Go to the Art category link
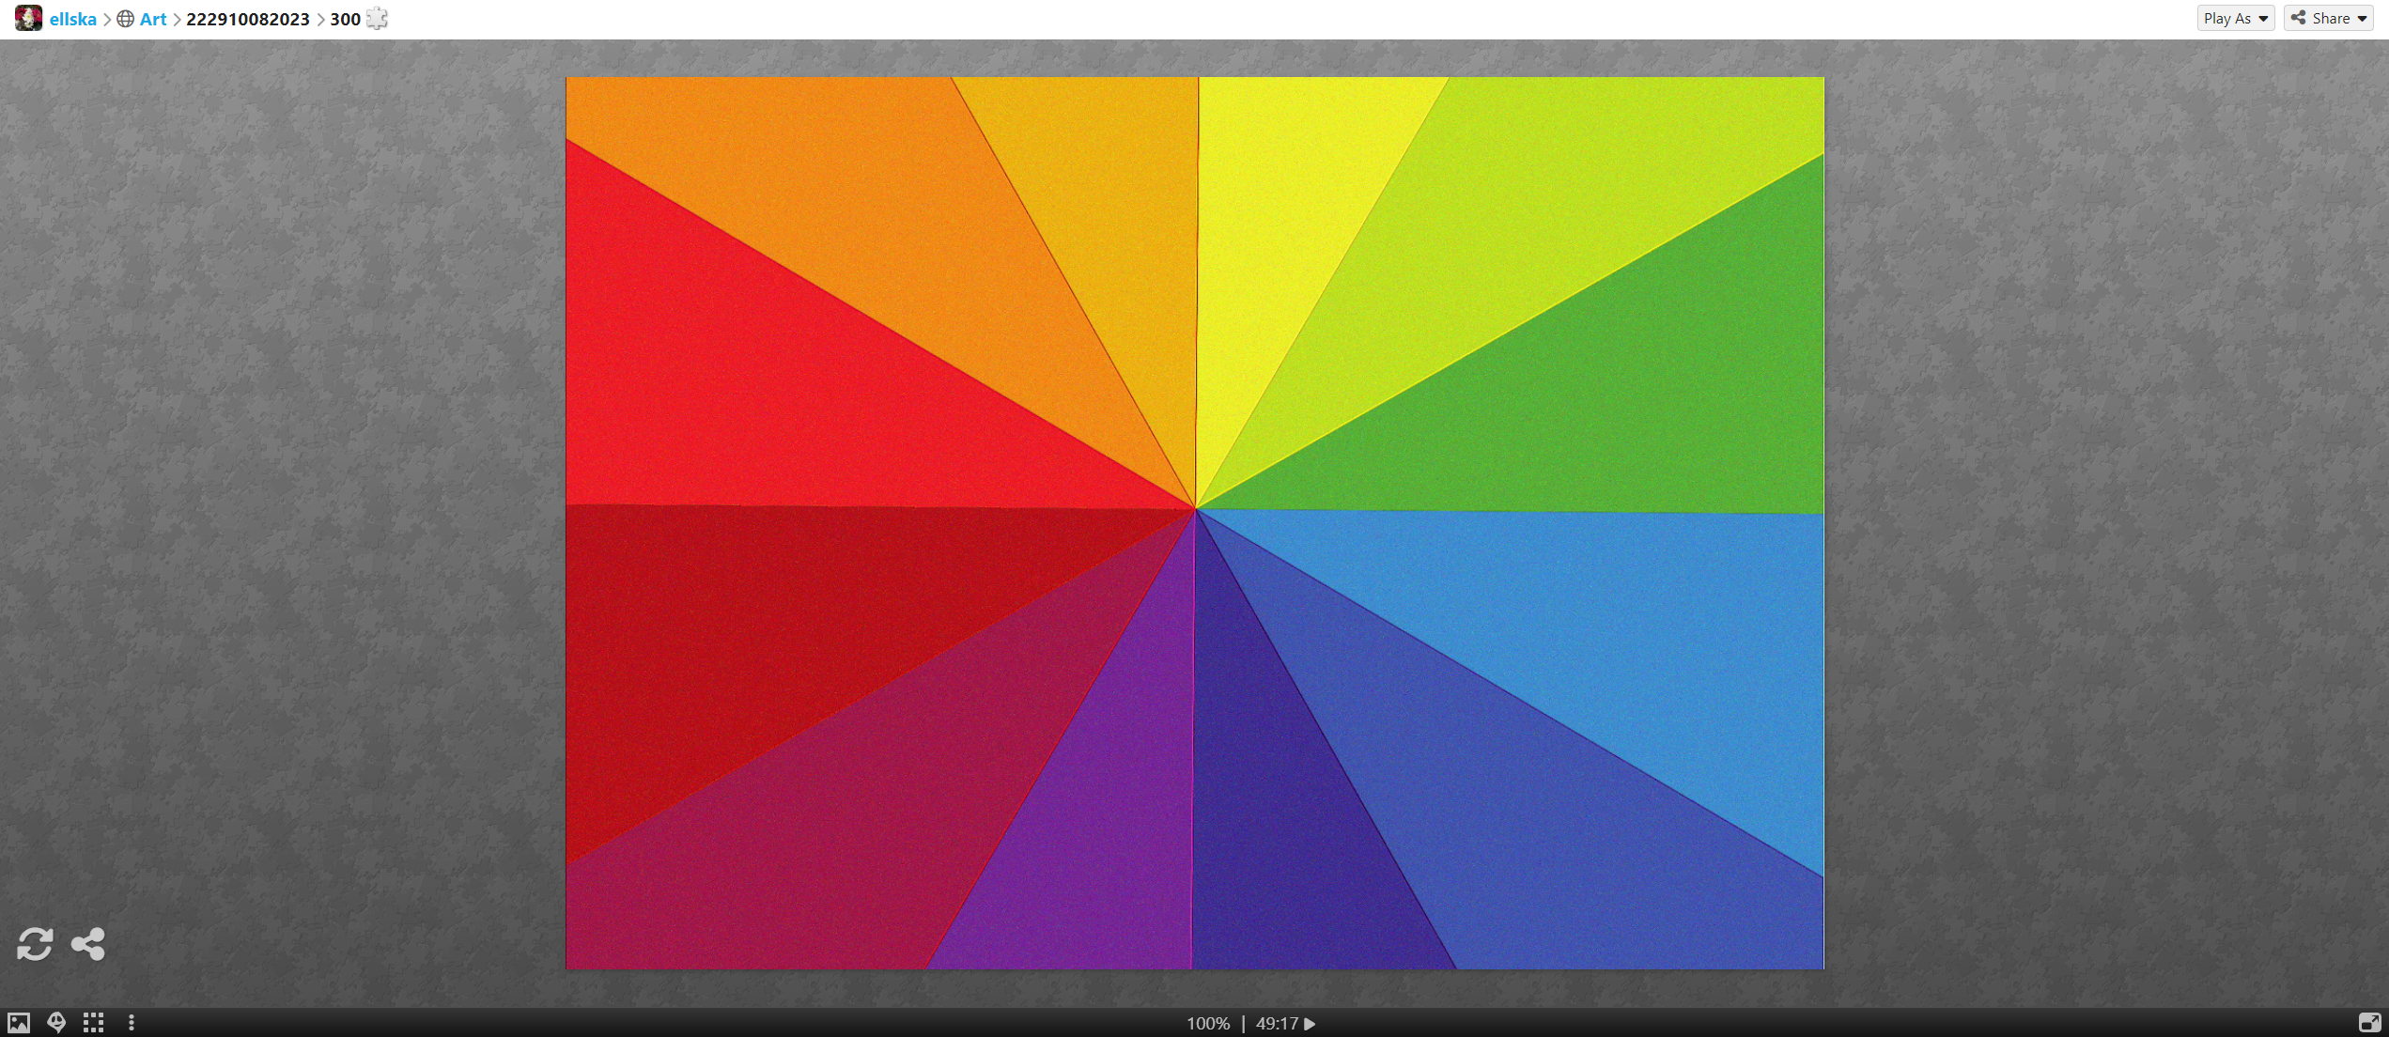Image resolution: width=2389 pixels, height=1037 pixels. [153, 19]
